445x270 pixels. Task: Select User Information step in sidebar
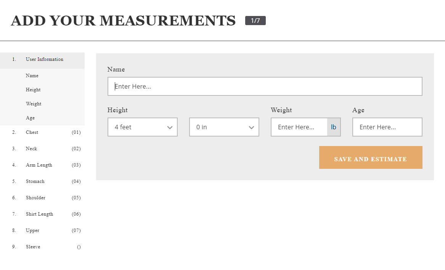coord(44,59)
